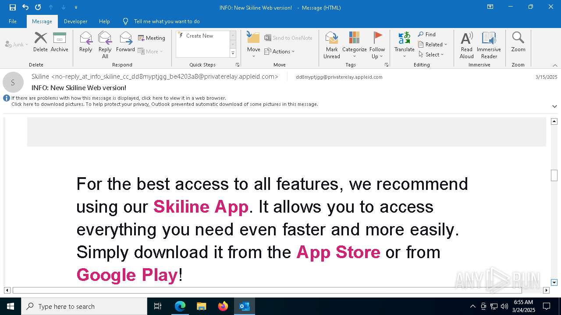The width and height of the screenshot is (561, 315).
Task: Reply with a Meeting
Action: pos(152,38)
